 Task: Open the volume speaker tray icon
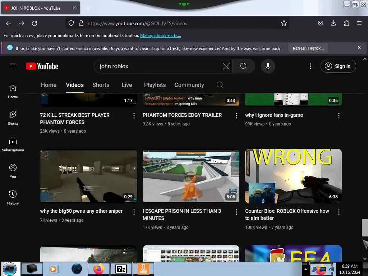click(332, 270)
